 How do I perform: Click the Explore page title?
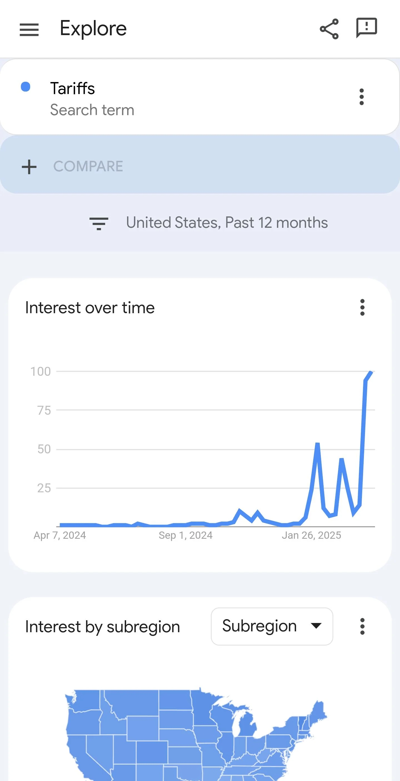tap(93, 28)
